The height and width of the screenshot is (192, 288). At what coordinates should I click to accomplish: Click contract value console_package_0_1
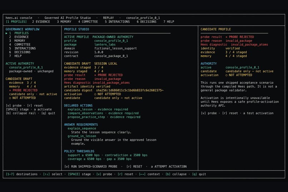click(111, 56)
